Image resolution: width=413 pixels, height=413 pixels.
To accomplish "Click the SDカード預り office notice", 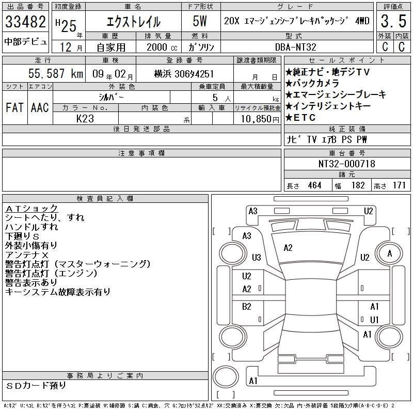I will (36, 385).
